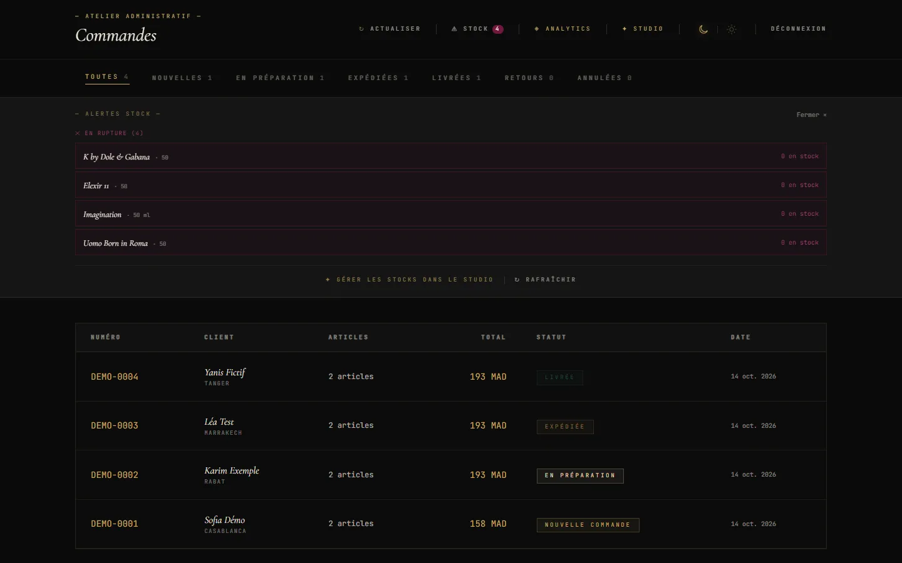Viewport: 902px width, 563px height.
Task: Click the Statut column header
Action: coord(551,337)
